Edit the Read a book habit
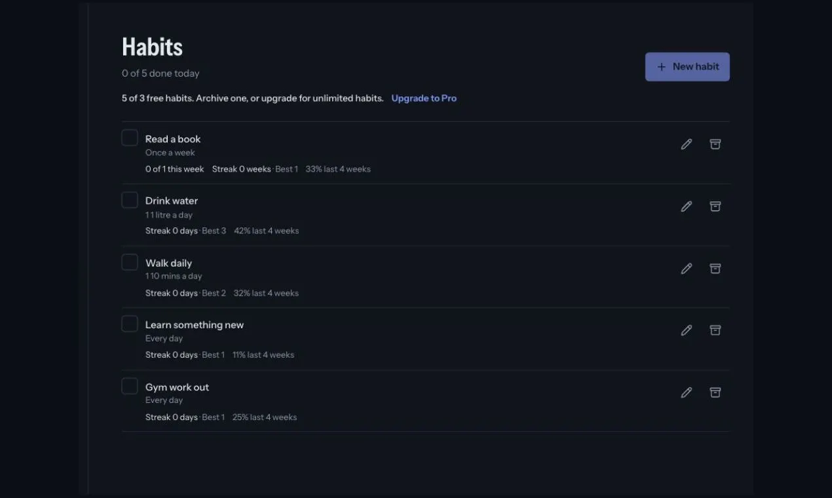 686,144
